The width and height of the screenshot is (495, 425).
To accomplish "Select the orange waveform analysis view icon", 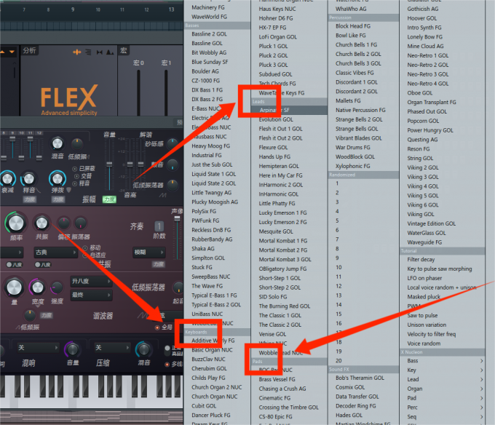I will coord(76,52).
